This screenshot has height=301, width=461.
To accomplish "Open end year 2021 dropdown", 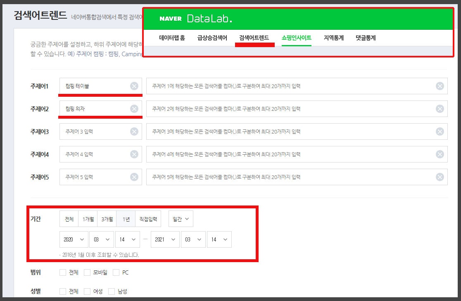I will 165,239.
